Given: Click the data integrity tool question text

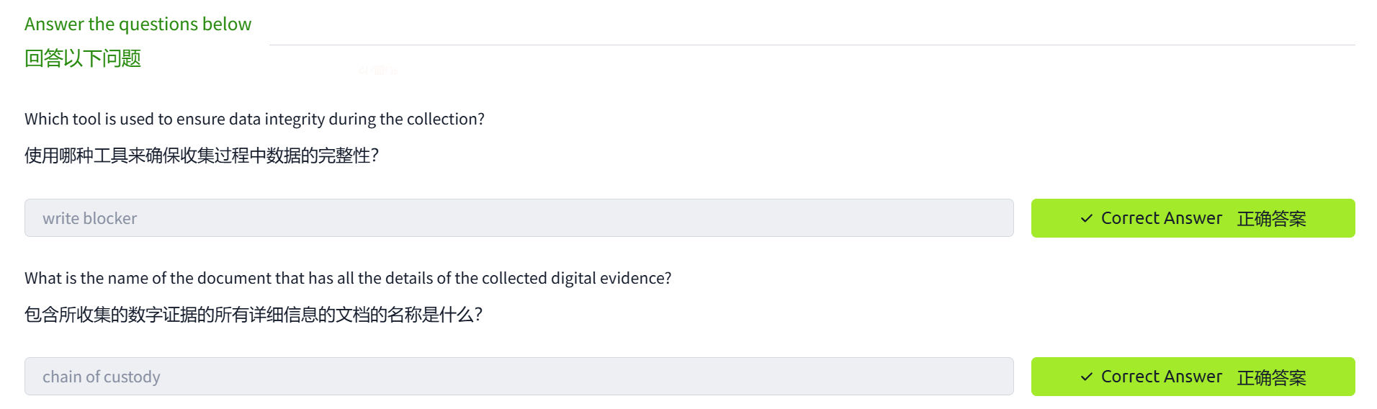Looking at the screenshot, I should [254, 119].
